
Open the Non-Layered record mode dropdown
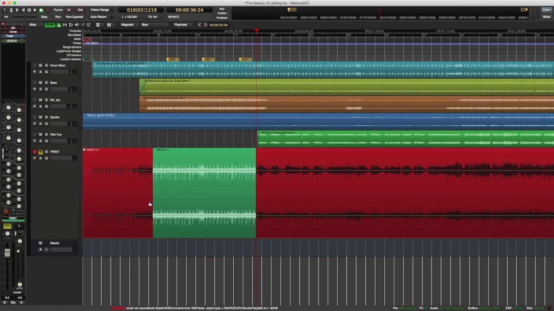tap(74, 17)
